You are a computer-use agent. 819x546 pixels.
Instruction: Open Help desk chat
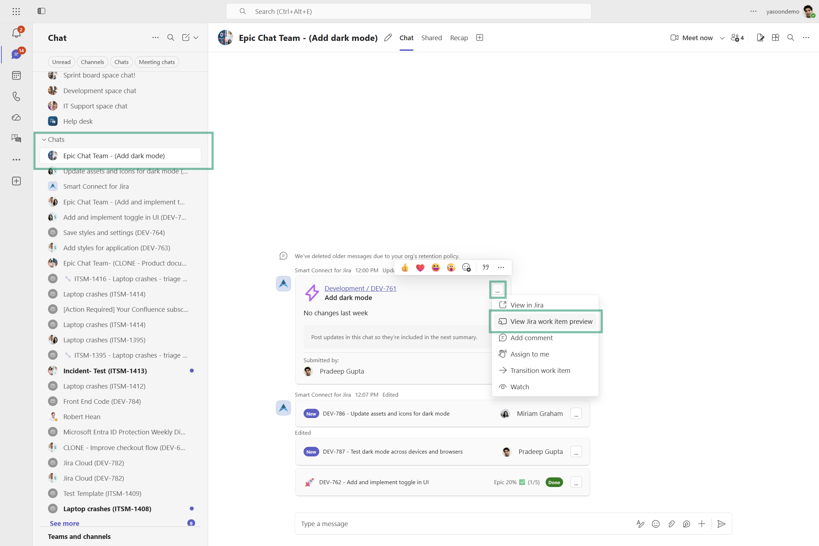(121, 121)
